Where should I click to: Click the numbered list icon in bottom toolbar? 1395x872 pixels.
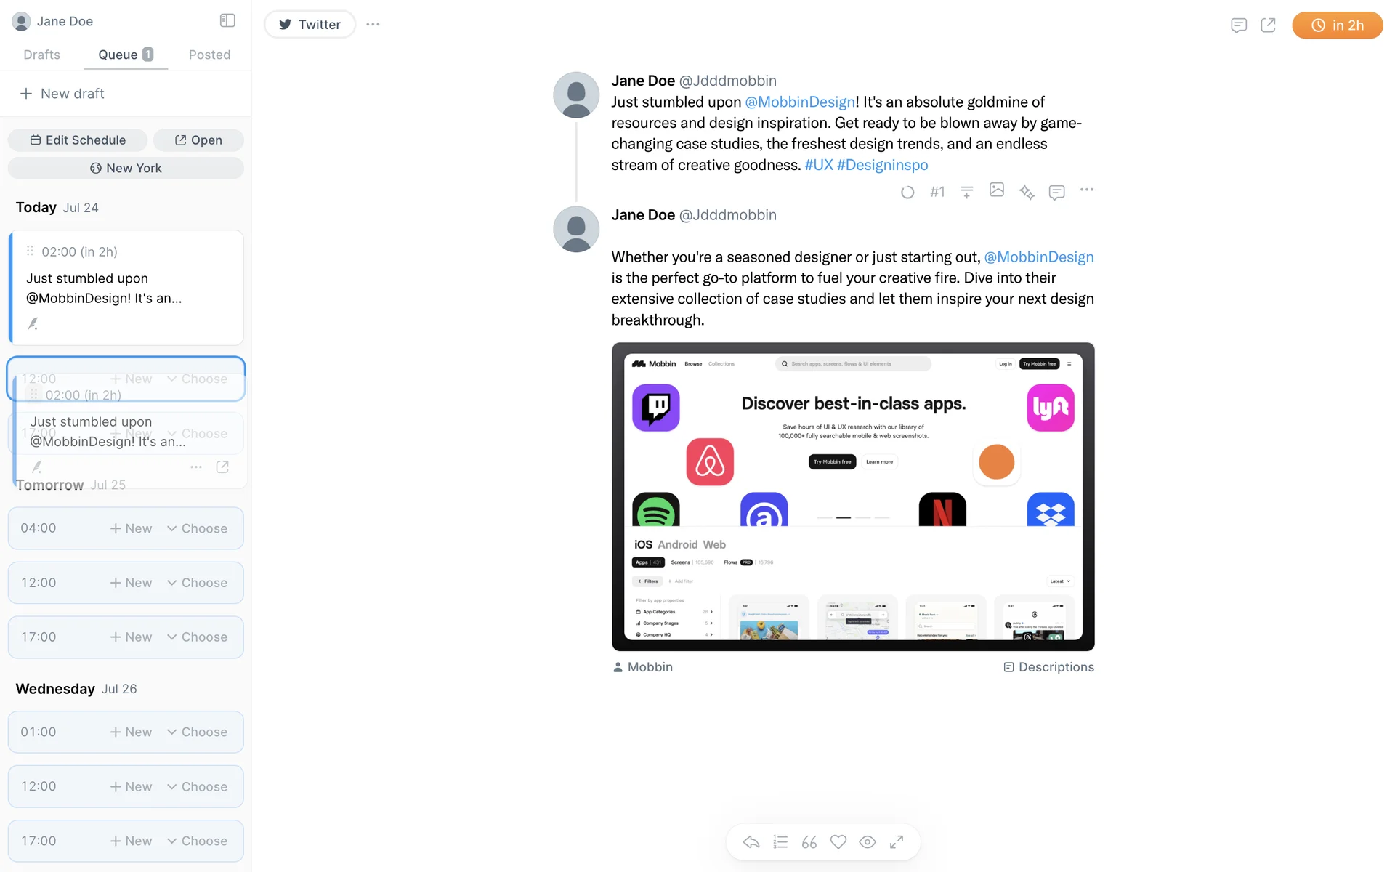pyautogui.click(x=780, y=842)
